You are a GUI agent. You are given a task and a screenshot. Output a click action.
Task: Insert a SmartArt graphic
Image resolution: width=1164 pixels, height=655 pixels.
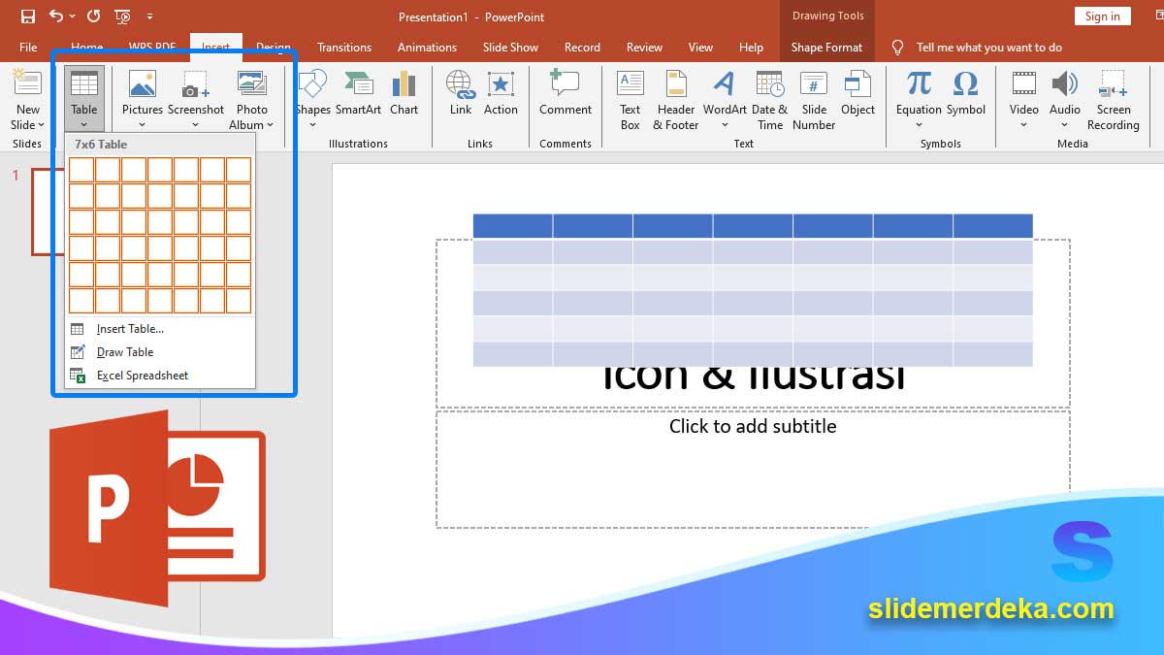point(358,92)
